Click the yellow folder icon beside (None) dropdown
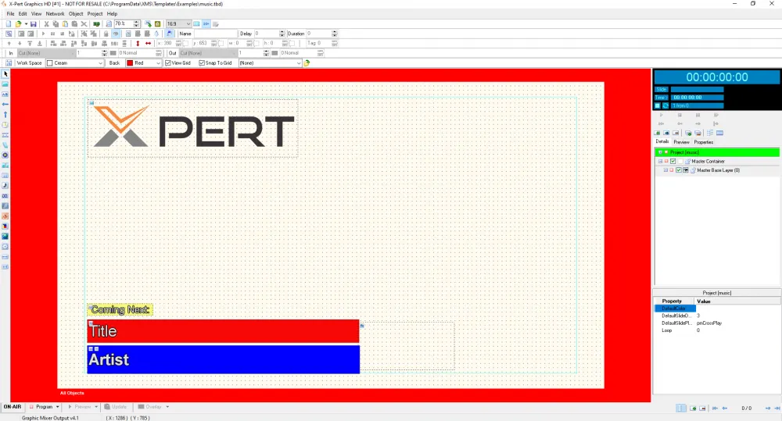This screenshot has height=421, width=782. tap(307, 62)
